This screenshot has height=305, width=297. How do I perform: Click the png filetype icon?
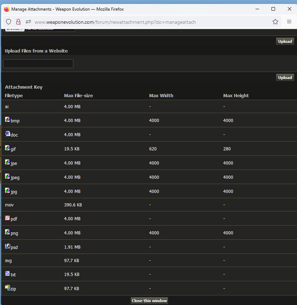(x=7, y=232)
